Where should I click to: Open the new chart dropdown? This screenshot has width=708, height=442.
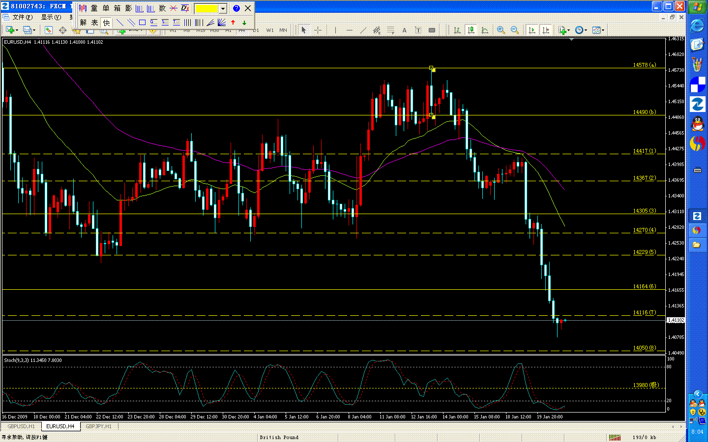coord(12,30)
